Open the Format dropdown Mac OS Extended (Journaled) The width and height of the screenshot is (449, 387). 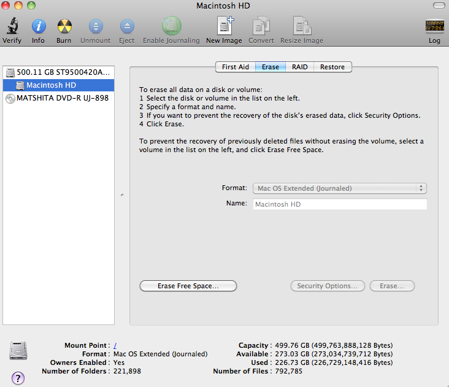[340, 188]
